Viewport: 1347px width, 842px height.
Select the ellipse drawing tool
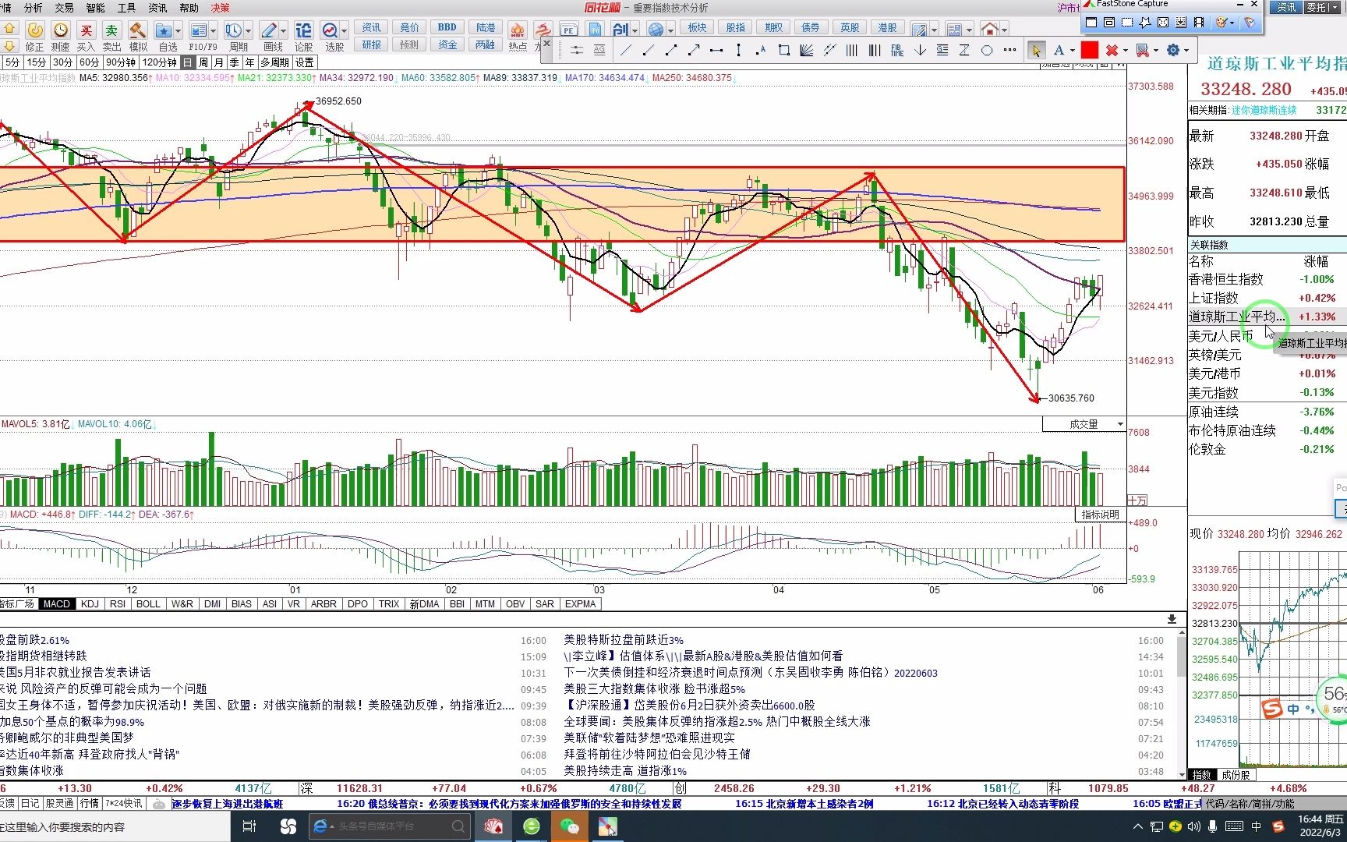[x=987, y=51]
